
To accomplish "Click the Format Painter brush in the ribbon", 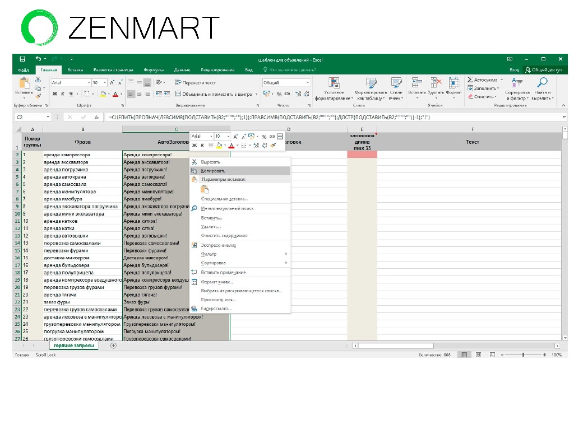I will [x=38, y=96].
